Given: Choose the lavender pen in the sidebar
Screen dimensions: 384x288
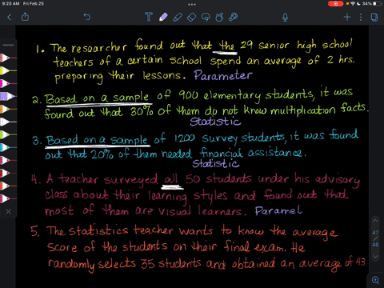Looking at the screenshot, I should point(7,96).
